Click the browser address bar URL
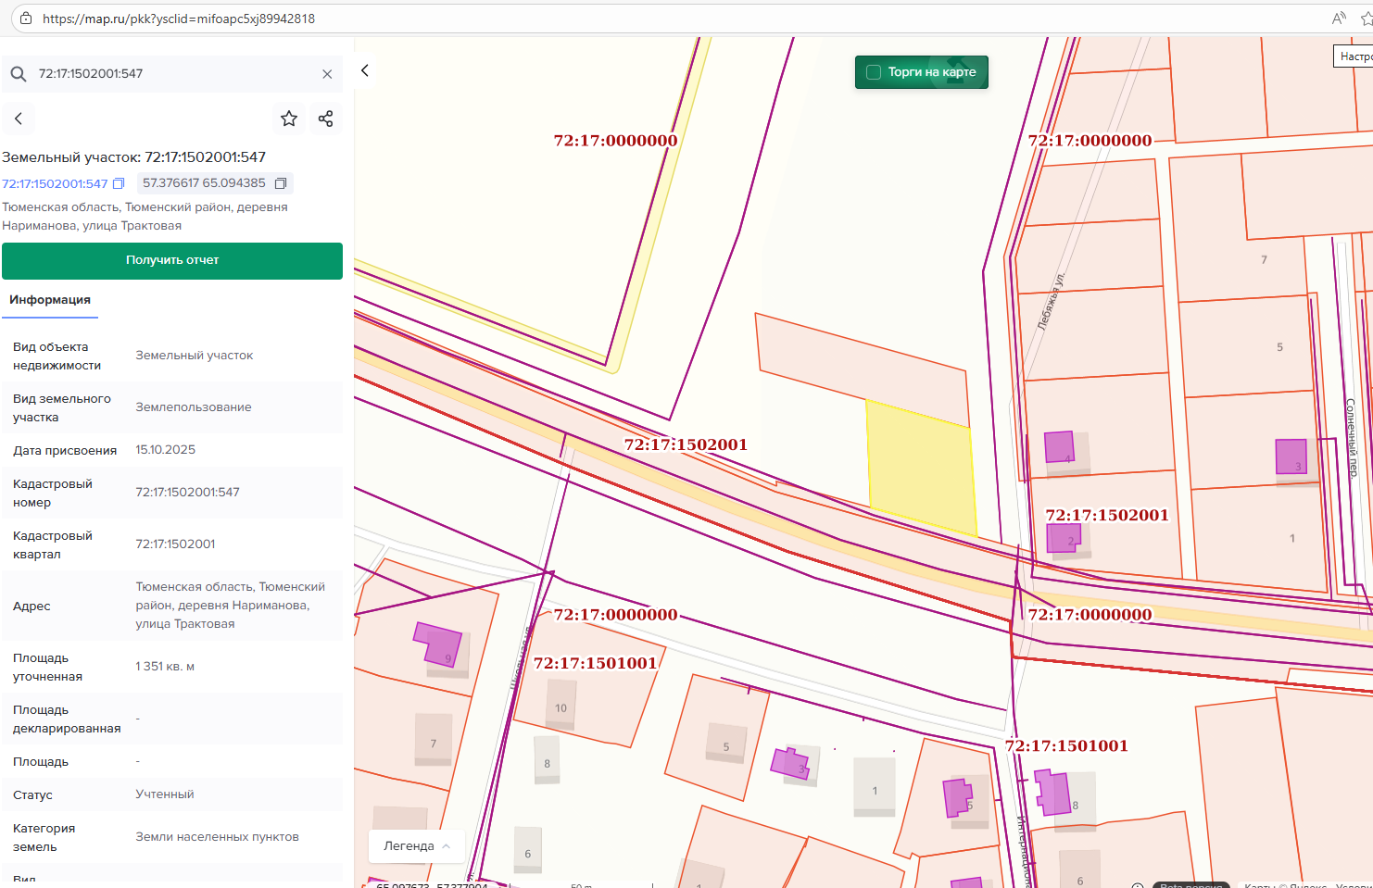 (x=179, y=19)
